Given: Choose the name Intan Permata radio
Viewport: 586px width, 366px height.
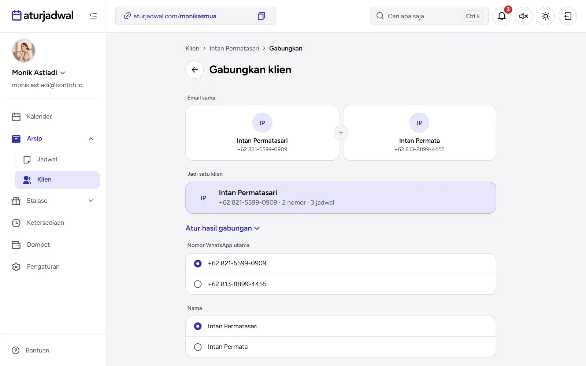Looking at the screenshot, I should pyautogui.click(x=198, y=347).
